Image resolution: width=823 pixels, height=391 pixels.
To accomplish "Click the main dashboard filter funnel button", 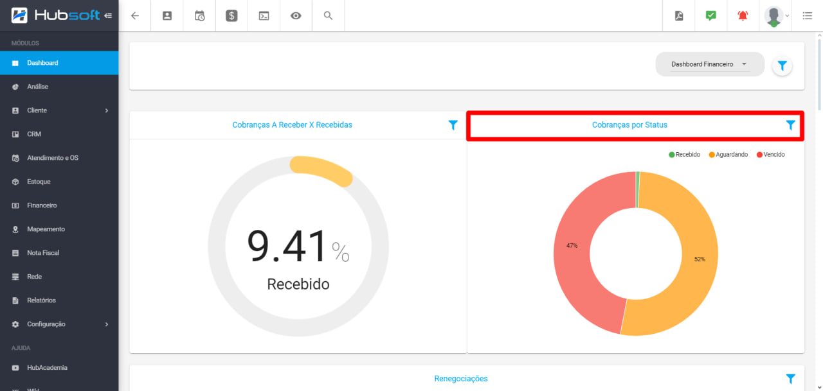I will (x=782, y=65).
